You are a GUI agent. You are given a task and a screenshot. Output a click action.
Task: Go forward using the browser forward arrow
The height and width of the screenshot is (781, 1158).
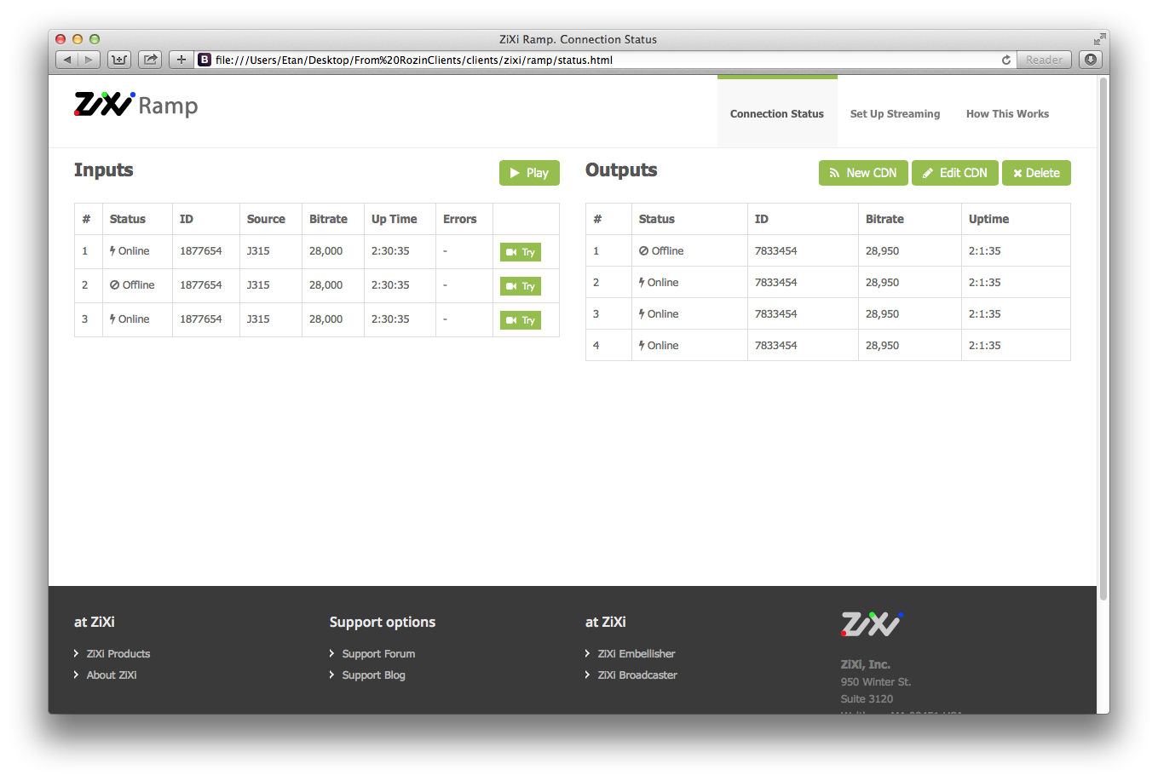(89, 60)
